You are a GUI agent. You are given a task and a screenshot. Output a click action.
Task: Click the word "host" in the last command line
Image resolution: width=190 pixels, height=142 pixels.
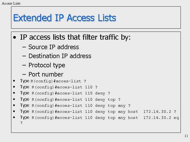133,118
